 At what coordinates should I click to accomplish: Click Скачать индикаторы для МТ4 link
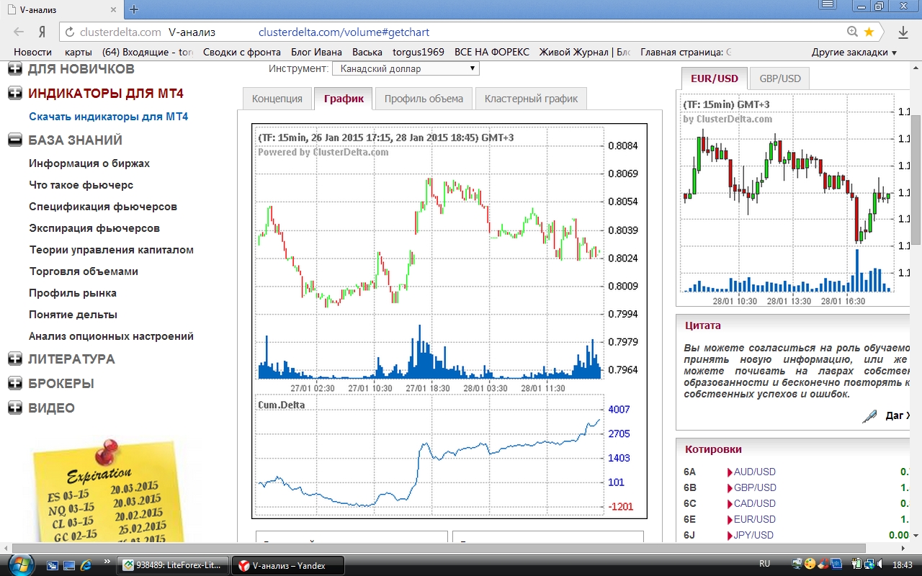coord(108,117)
